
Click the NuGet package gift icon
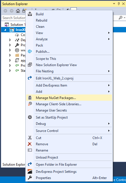coord(30,98)
